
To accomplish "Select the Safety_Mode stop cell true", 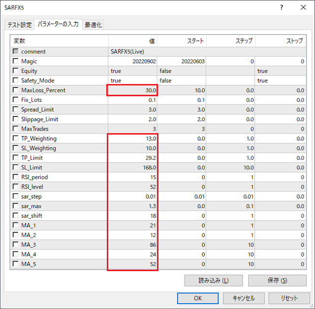I will [x=281, y=81].
